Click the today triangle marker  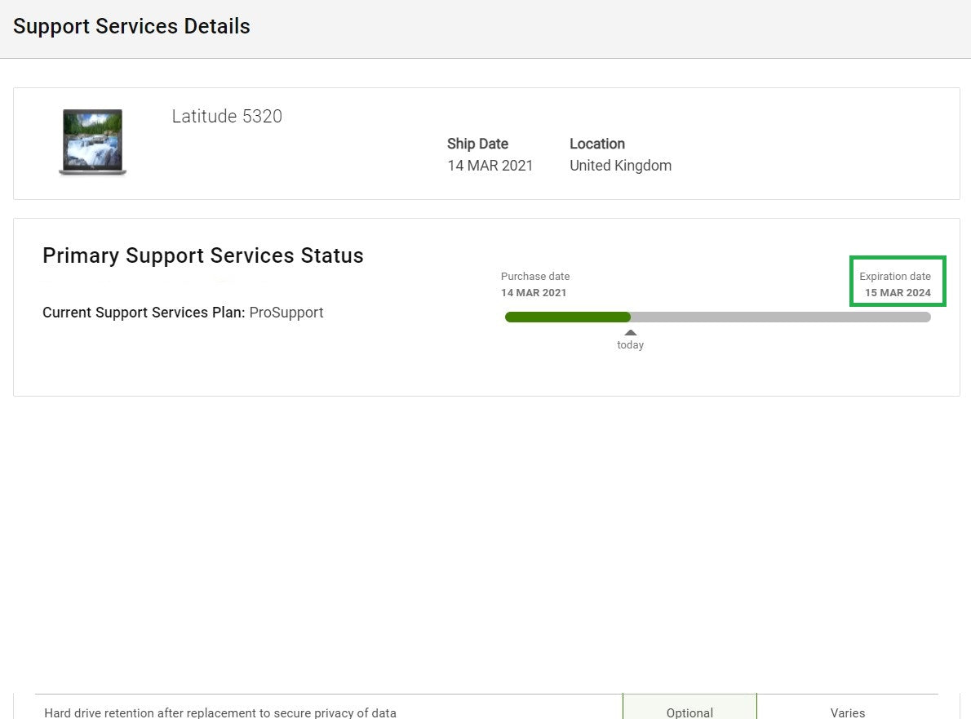[631, 332]
